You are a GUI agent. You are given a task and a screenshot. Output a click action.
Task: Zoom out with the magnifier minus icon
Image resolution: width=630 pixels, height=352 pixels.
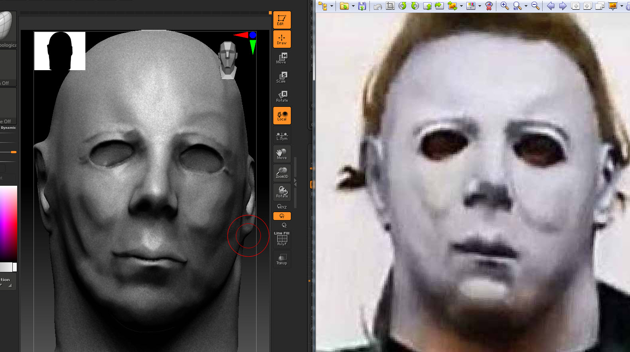pos(535,6)
